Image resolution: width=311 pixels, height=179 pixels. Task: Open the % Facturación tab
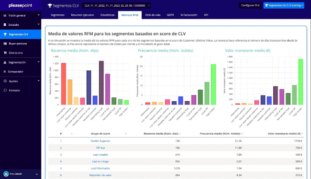click(189, 15)
